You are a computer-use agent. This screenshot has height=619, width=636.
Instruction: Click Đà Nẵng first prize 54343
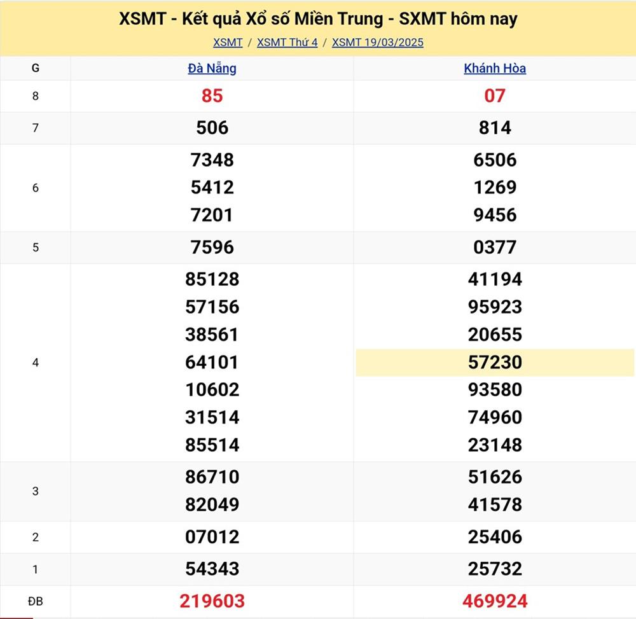tap(212, 569)
